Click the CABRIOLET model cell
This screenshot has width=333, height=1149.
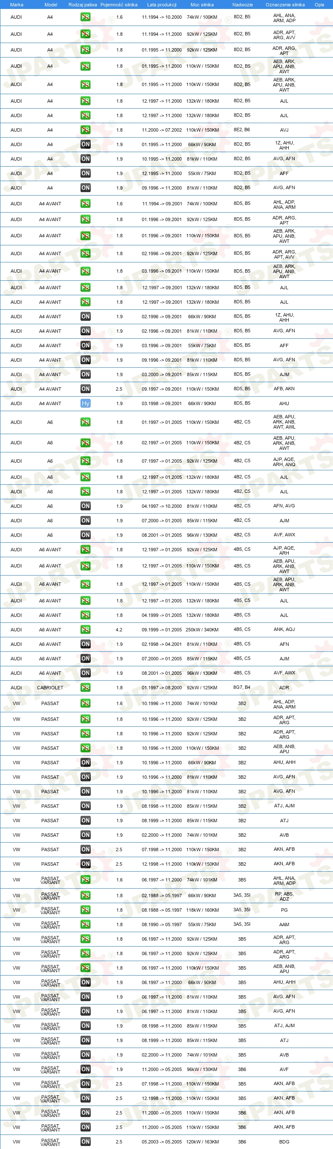[x=50, y=688]
